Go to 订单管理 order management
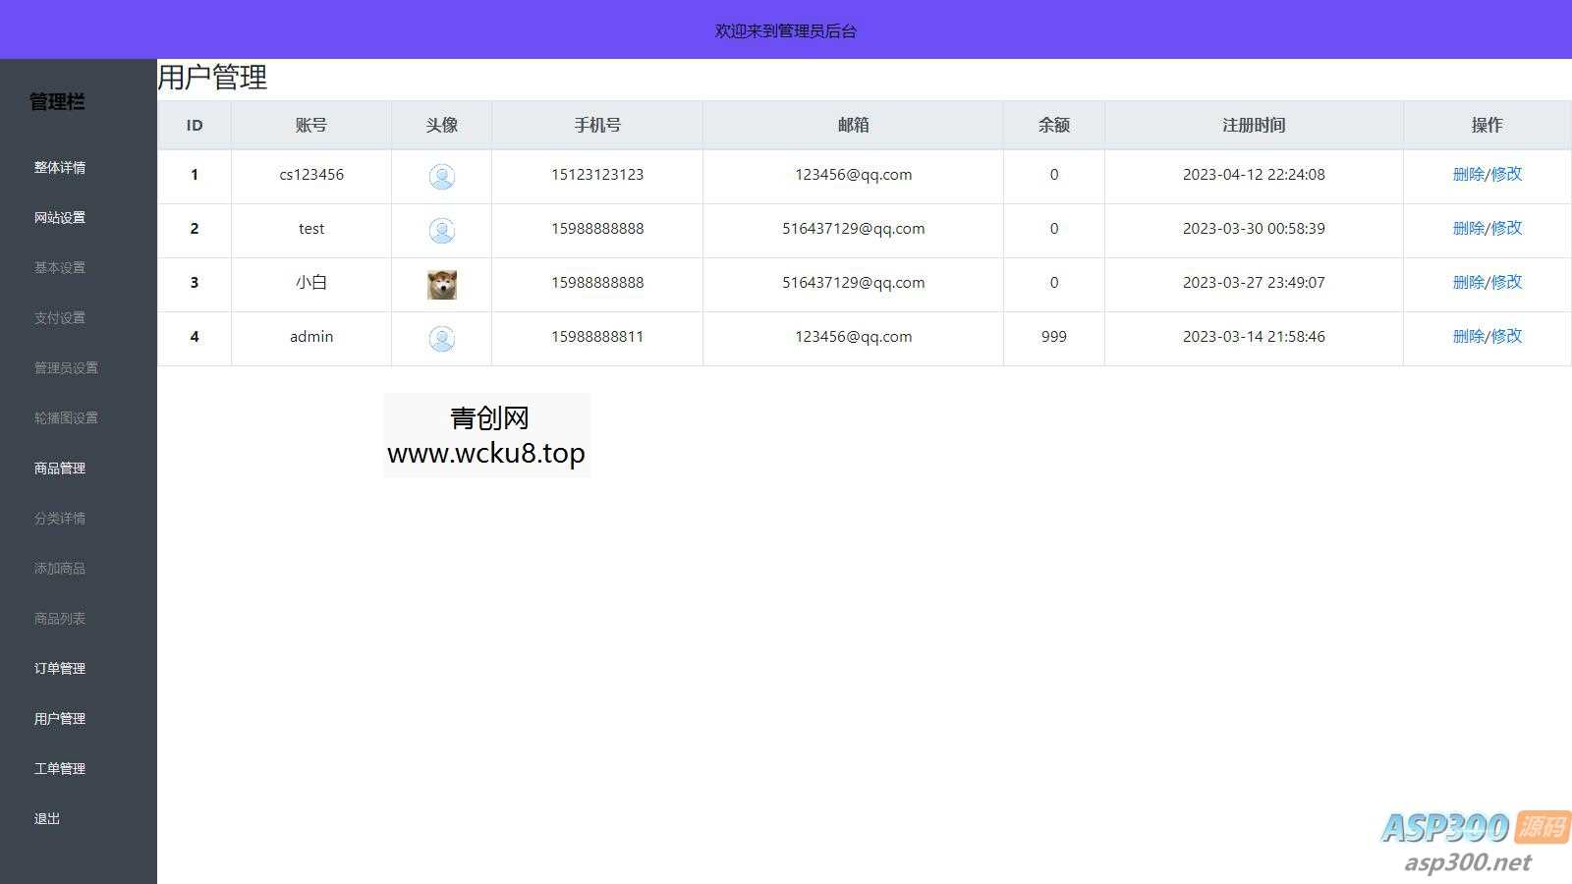This screenshot has height=884, width=1572. tap(59, 668)
